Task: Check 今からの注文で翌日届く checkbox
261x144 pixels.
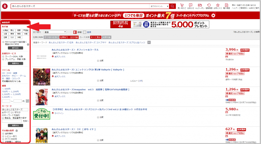Action: click(3, 42)
